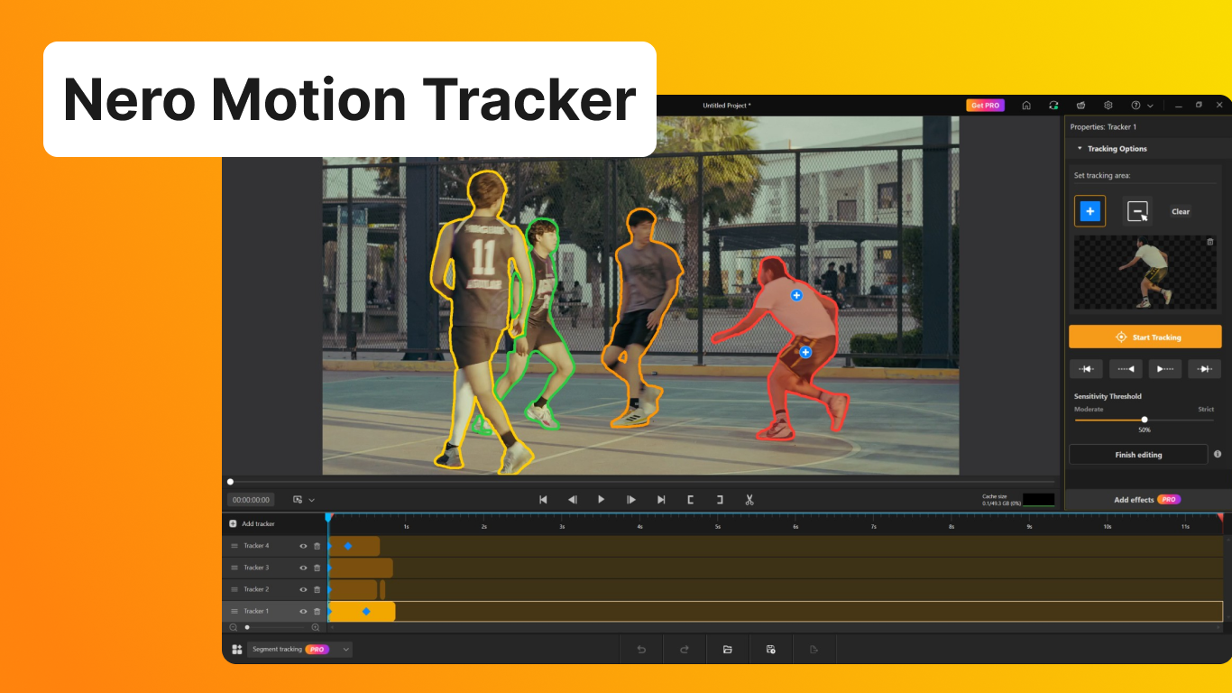The width and height of the screenshot is (1232, 693).
Task: Click the undo arrow icon
Action: pos(641,649)
